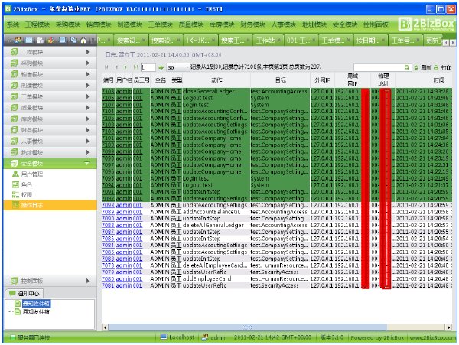The height and width of the screenshot is (345, 459).
Task: Click the people icon in the toolbar
Action: (x=18, y=40)
